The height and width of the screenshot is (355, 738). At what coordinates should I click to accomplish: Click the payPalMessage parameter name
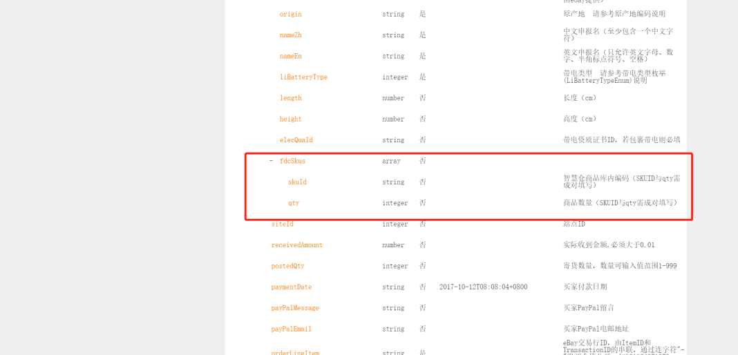click(x=295, y=308)
